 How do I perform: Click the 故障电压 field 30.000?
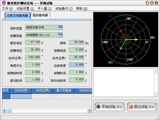click(x=33, y=50)
